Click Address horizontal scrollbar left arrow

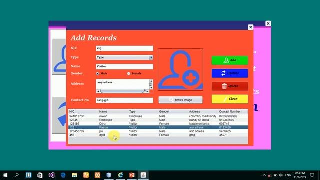coord(98,91)
